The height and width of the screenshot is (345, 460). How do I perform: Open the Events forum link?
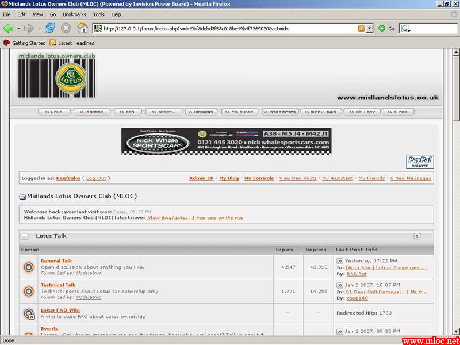pyautogui.click(x=49, y=328)
